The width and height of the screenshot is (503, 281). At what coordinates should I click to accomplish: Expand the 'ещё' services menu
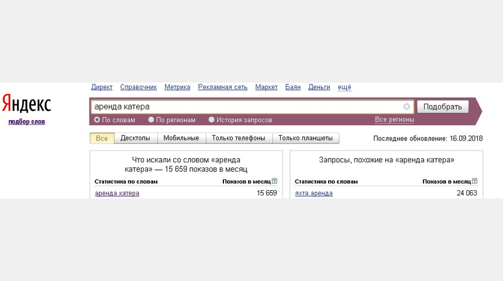pos(344,87)
